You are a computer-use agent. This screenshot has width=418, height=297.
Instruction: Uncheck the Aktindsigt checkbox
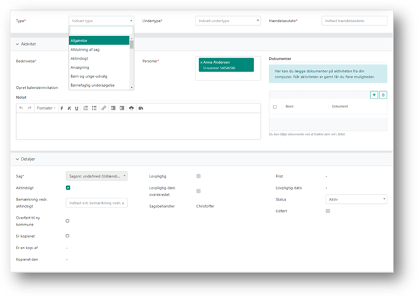67,188
